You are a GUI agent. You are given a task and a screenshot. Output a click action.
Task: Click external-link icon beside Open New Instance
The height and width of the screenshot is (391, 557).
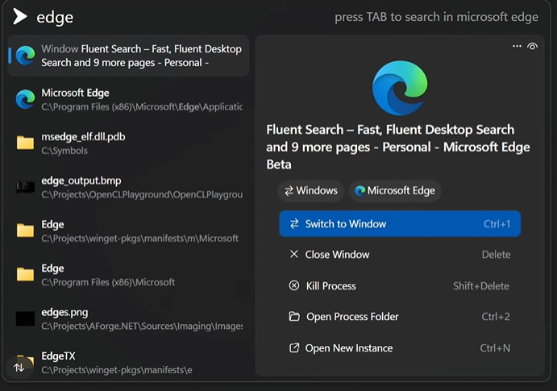pos(294,347)
